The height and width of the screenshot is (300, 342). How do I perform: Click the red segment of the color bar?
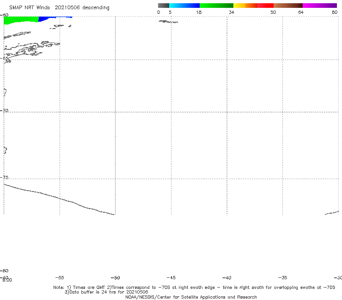point(265,6)
